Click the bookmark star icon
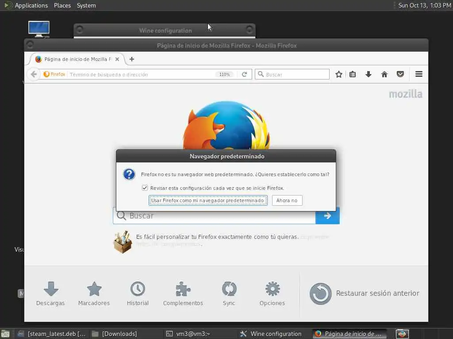Viewport: 453px width, 339px height. 338,74
